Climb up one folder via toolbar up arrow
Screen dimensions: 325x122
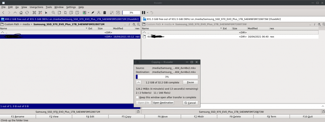click(15, 13)
